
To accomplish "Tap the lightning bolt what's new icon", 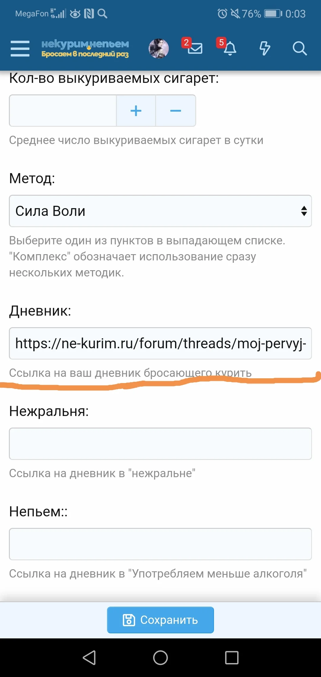I will [265, 48].
